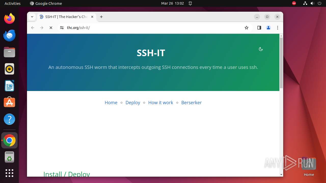
Task: Click the address bar URL
Action: [78, 28]
